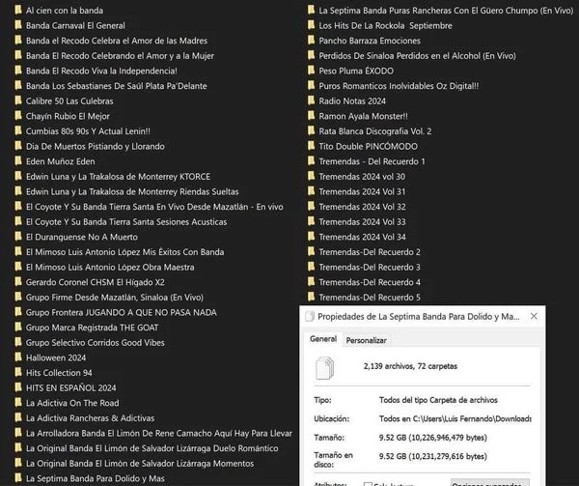Select Tremendas 2024 Vol 31
The width and height of the screenshot is (579, 486).
click(362, 192)
